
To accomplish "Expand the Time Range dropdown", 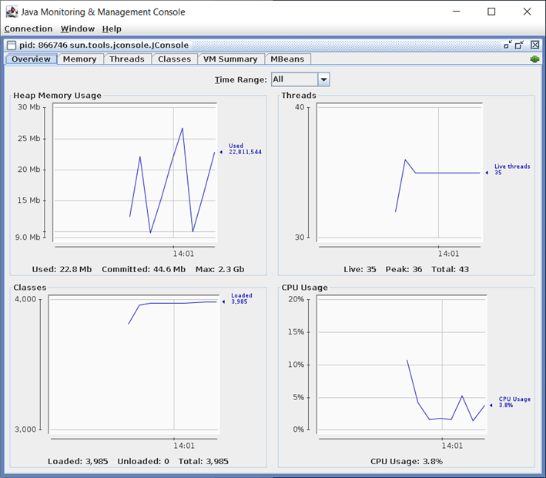I will 323,79.
